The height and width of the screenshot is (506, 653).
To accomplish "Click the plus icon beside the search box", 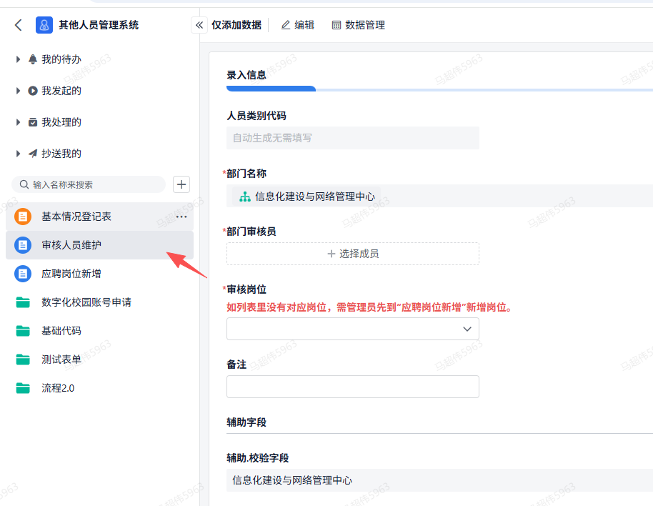I will coord(181,184).
